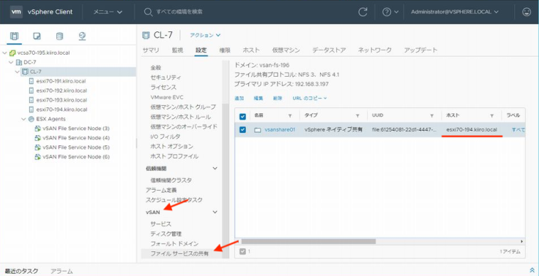This screenshot has height=276, width=539.
Task: Uncheck the vsanshare01 row checkbox
Action: pos(242,129)
